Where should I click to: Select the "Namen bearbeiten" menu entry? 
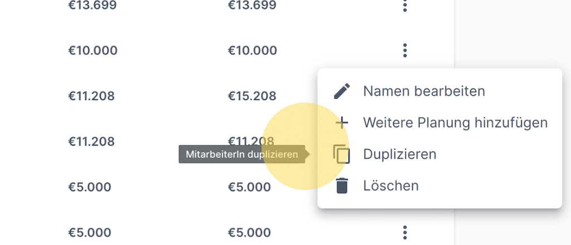coord(424,91)
